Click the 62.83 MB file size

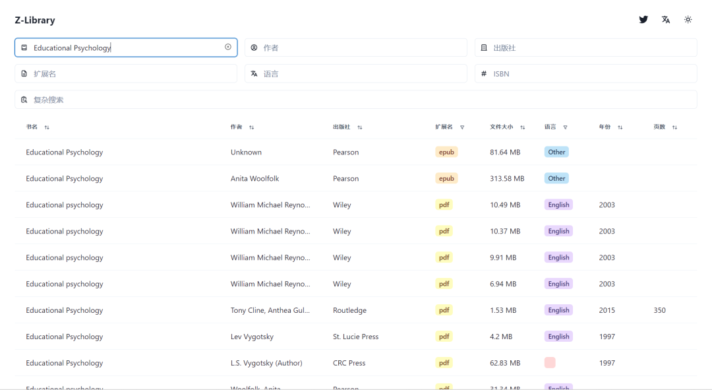(x=505, y=363)
